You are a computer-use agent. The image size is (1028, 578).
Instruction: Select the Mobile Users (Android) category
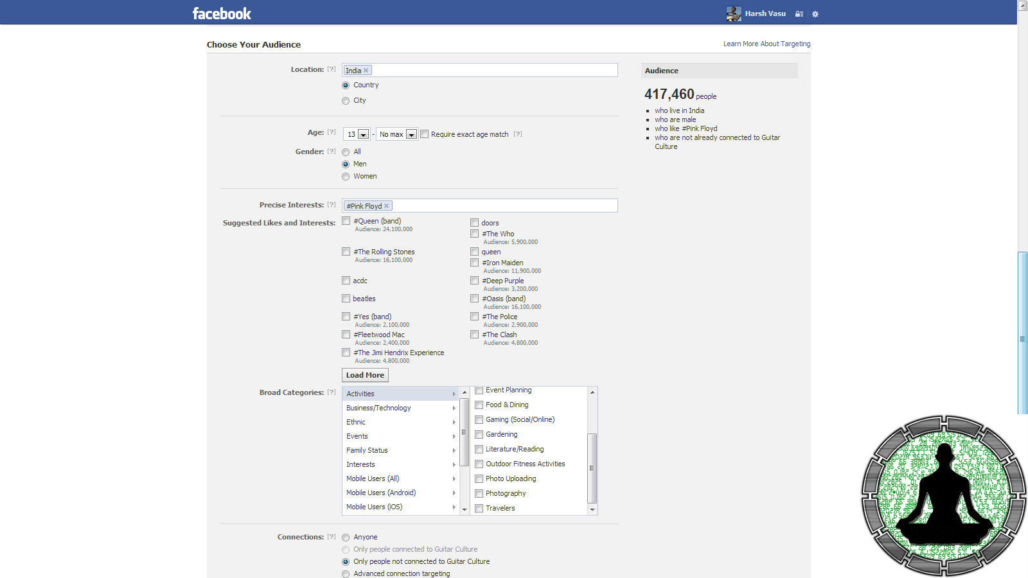(401, 493)
